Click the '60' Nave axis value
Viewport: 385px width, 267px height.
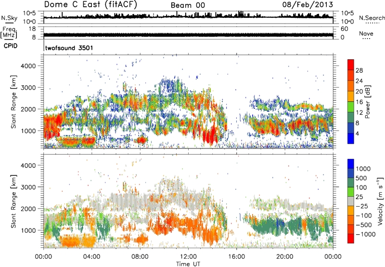(344, 29)
